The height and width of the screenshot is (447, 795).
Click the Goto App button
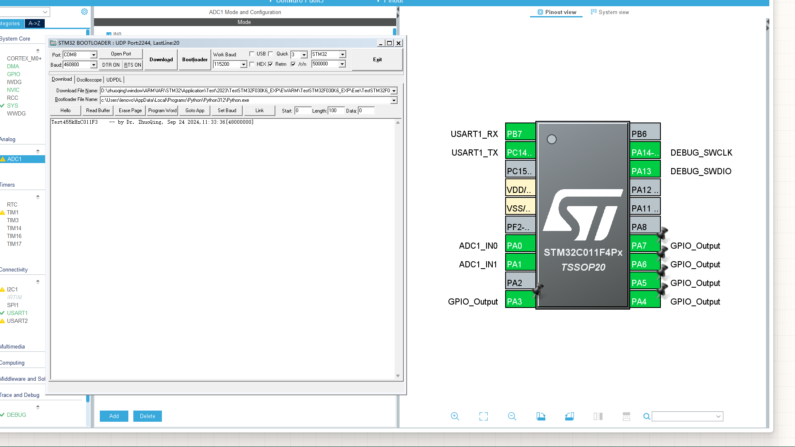coord(195,111)
